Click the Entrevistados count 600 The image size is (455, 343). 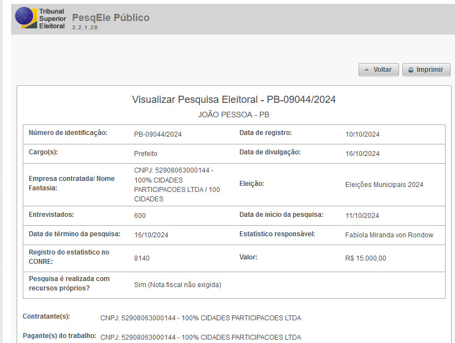140,216
